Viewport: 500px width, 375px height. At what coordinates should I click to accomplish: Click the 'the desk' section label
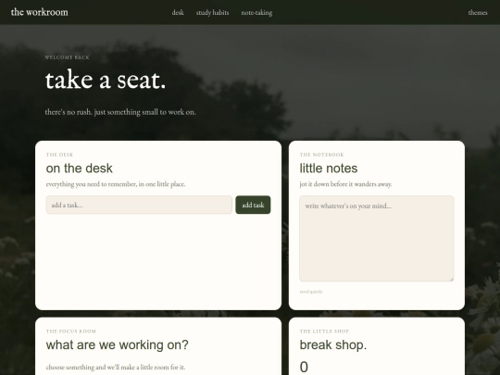[59, 155]
